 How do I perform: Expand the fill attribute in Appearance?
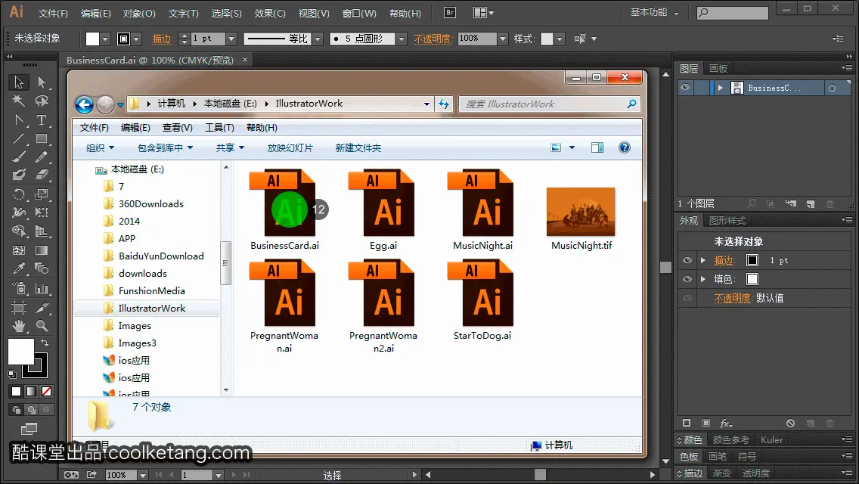coord(703,279)
